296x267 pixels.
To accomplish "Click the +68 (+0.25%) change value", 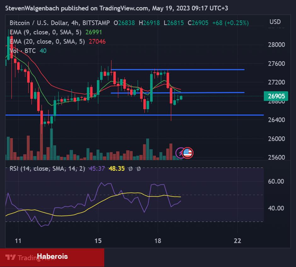I will tap(231, 23).
